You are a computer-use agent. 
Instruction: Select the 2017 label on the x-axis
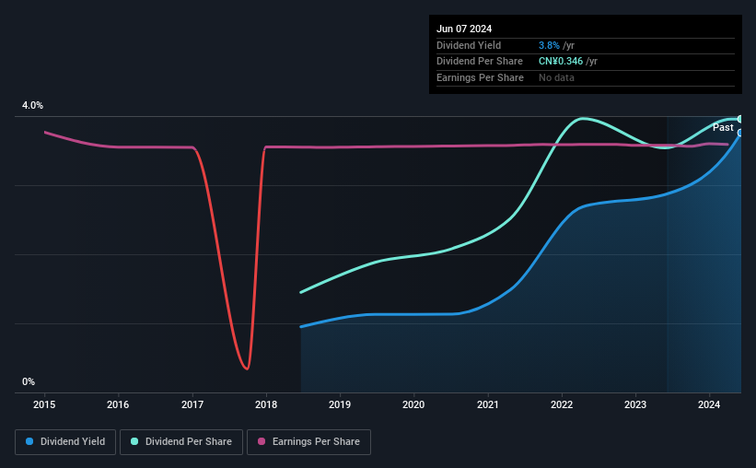(x=192, y=404)
